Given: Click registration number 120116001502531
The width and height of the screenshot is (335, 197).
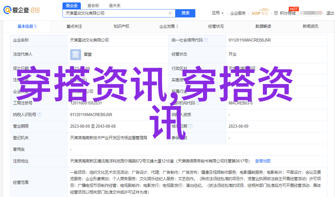Looking at the screenshot, I should pyautogui.click(x=86, y=103).
